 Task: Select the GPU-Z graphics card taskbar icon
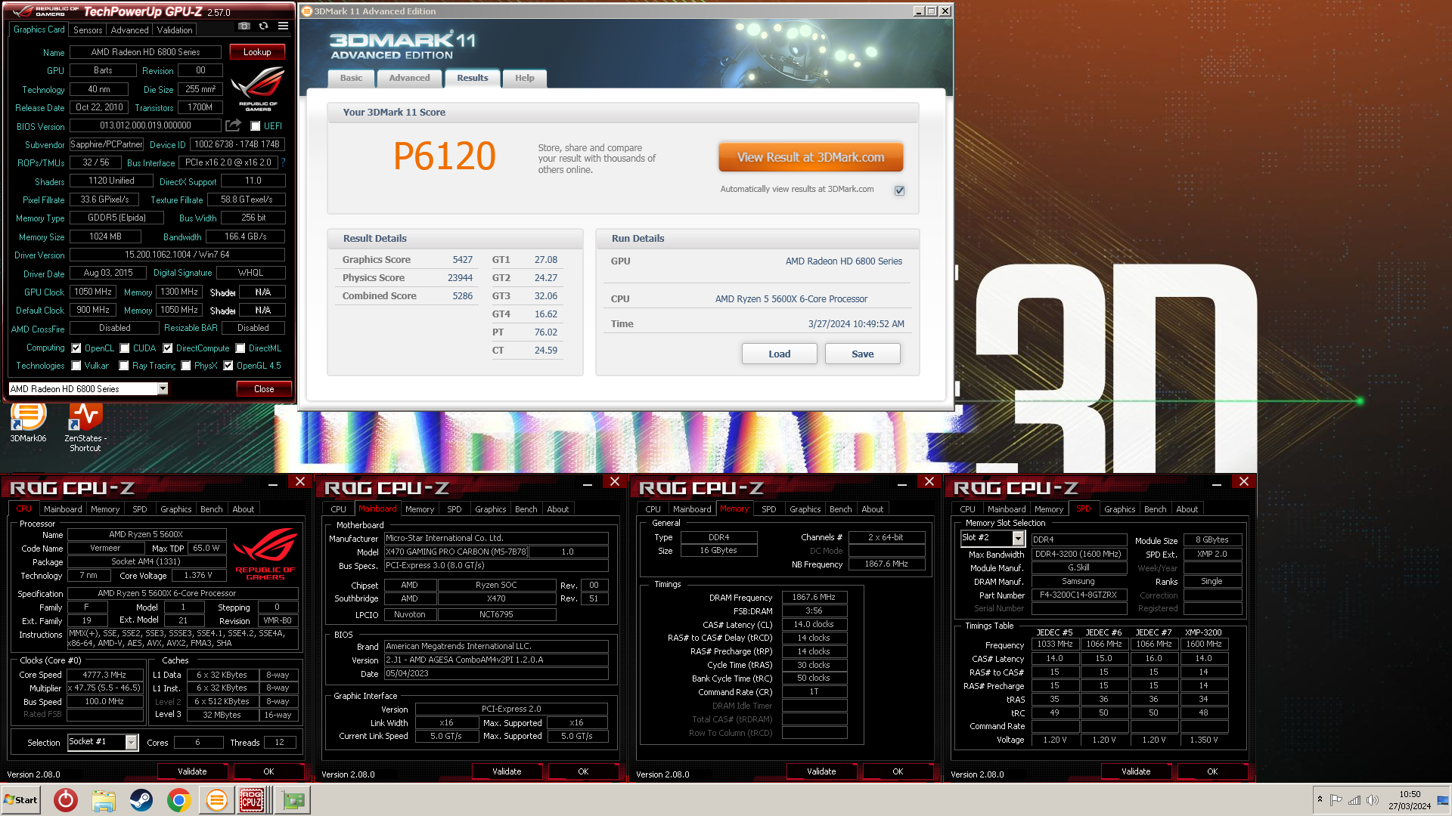293,799
